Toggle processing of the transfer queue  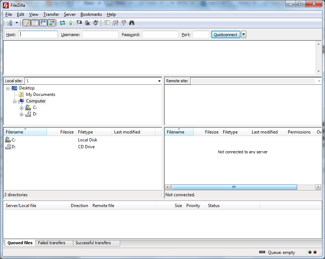[x=71, y=23]
